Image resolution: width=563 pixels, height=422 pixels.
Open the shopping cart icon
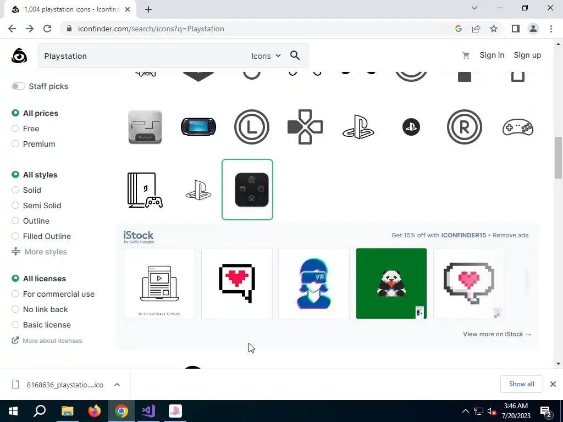[x=466, y=55]
